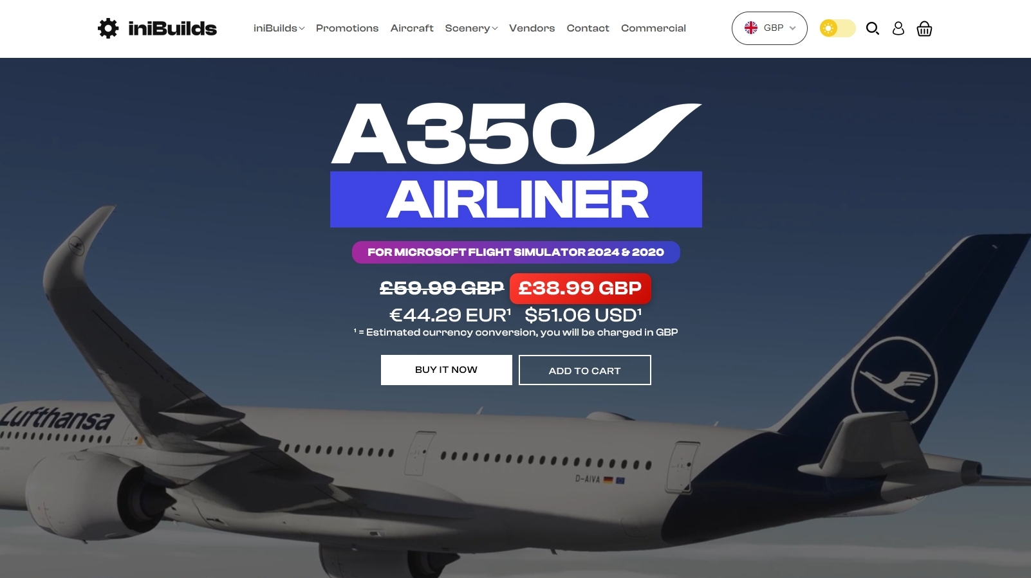Click the iniBuilds gear logo icon
1031x578 pixels.
108,28
